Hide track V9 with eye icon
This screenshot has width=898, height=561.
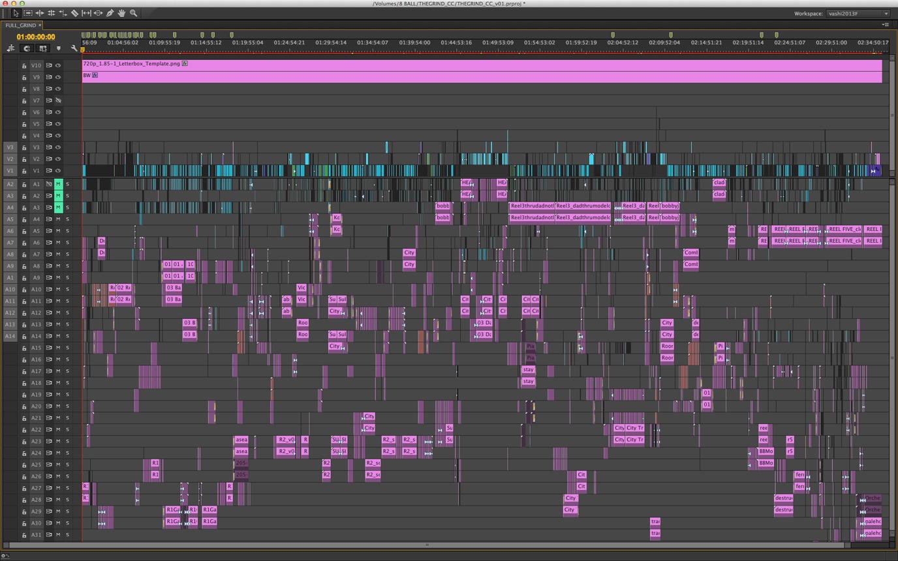[58, 77]
